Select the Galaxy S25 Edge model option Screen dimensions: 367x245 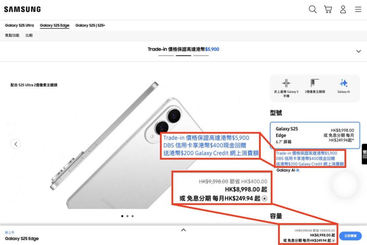click(315, 135)
